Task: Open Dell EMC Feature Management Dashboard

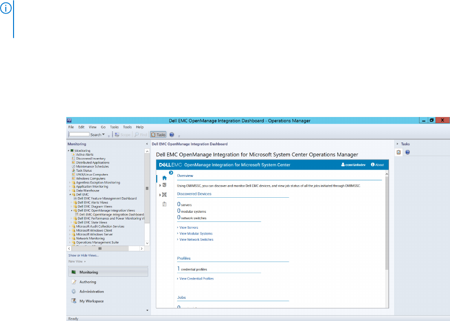Action: 107,198
